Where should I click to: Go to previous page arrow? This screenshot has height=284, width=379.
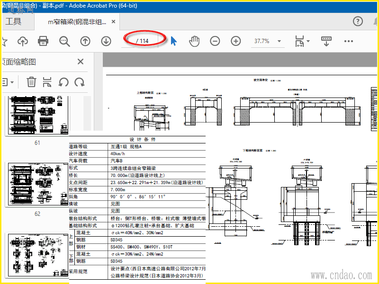pyautogui.click(x=85, y=41)
